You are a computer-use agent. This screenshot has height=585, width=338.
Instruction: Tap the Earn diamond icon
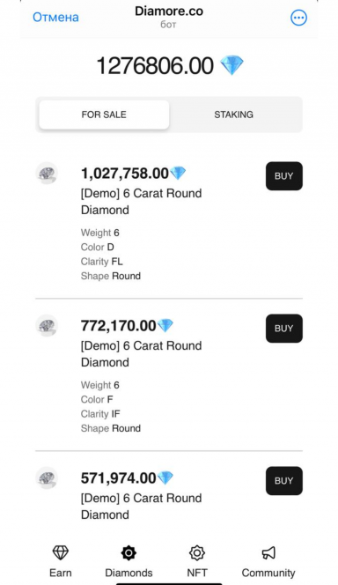click(x=61, y=552)
